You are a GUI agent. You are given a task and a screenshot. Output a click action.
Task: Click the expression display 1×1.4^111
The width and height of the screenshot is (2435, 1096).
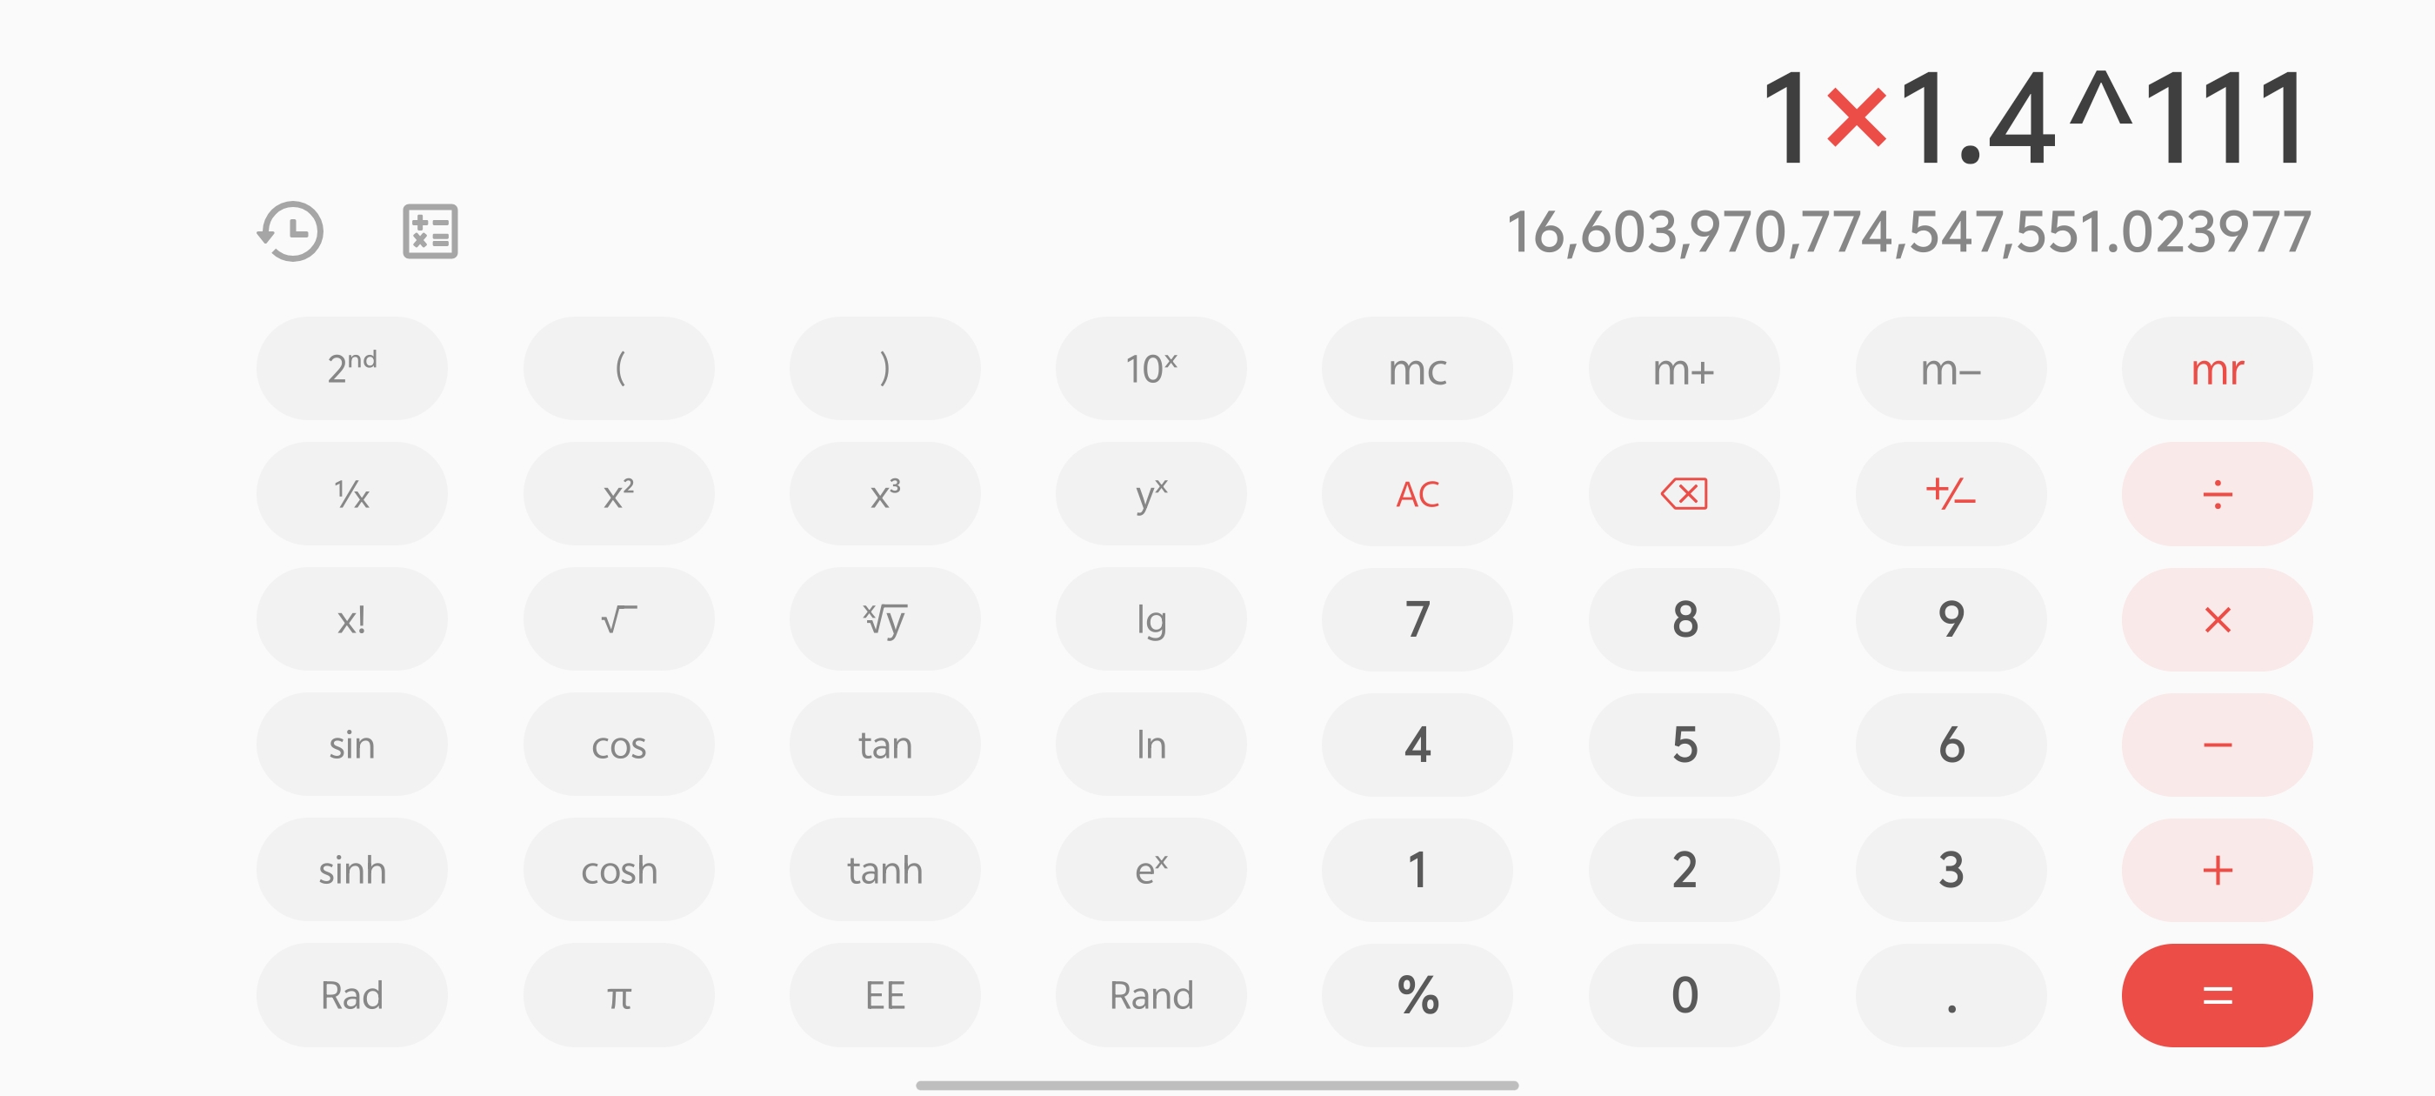coord(2032,118)
